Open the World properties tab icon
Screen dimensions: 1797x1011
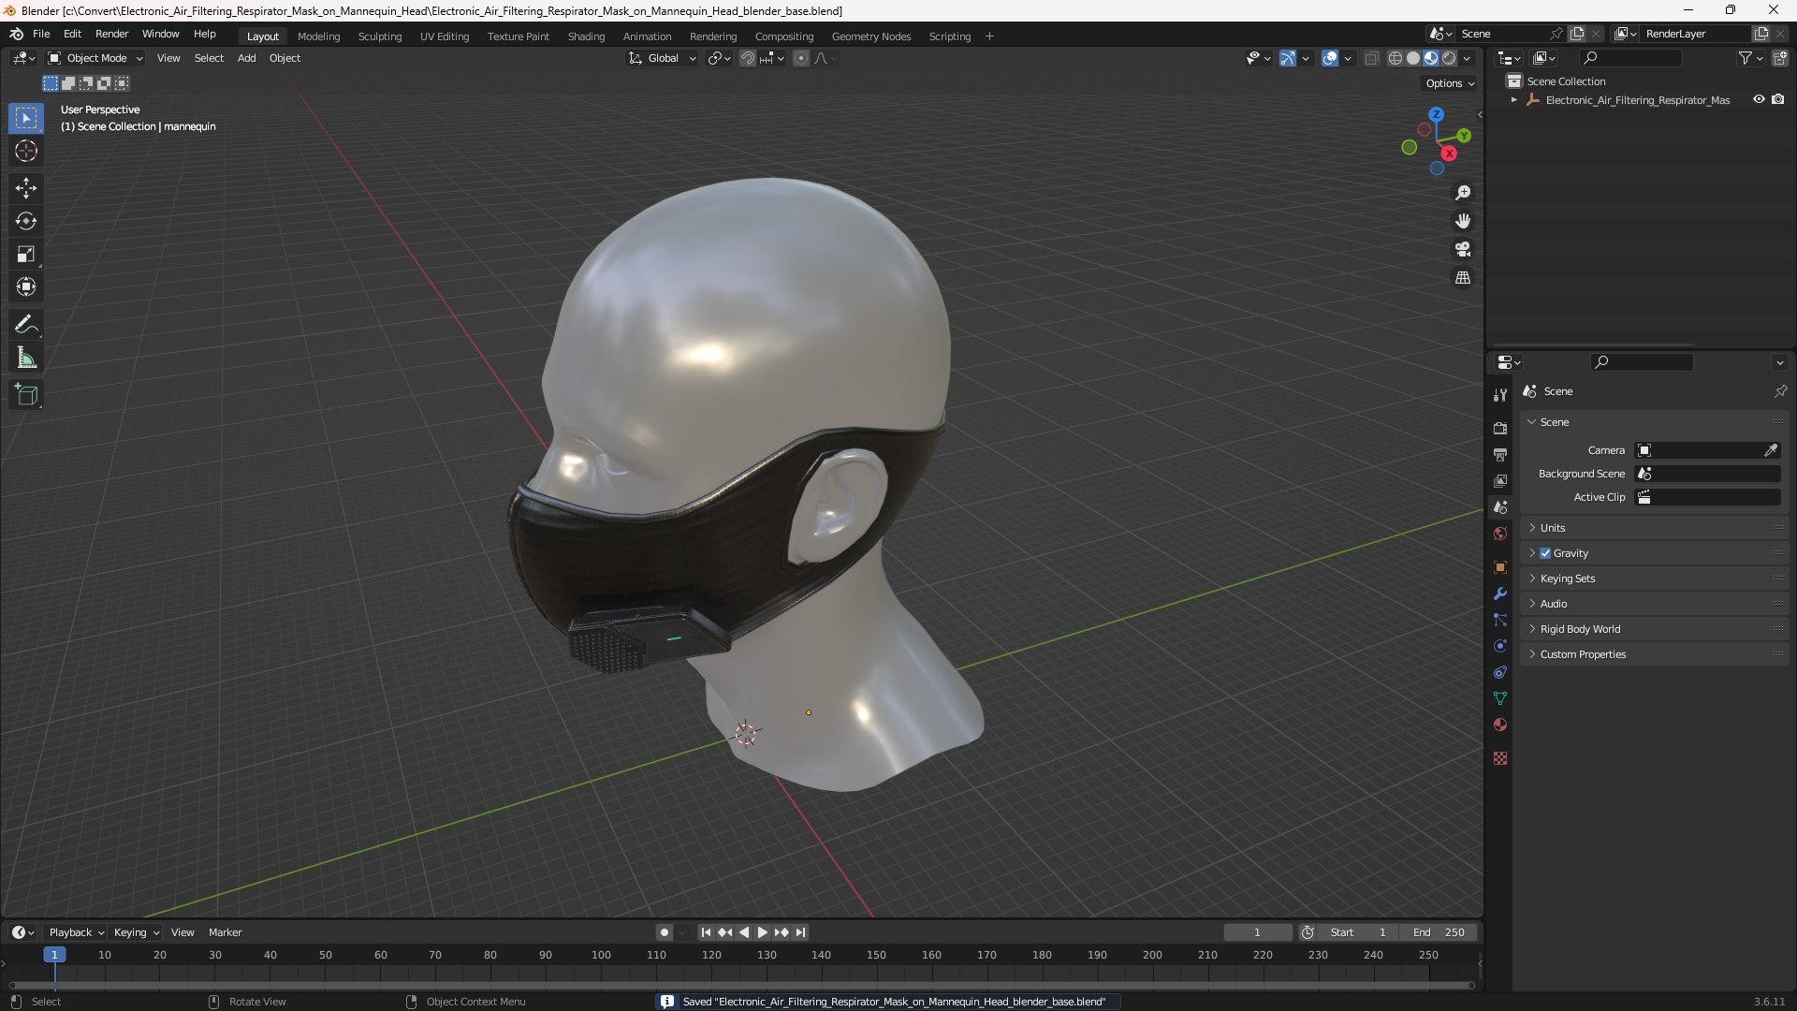[x=1500, y=534]
